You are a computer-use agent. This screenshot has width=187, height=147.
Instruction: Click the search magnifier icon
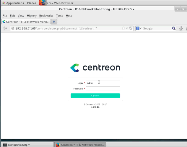click(x=174, y=28)
